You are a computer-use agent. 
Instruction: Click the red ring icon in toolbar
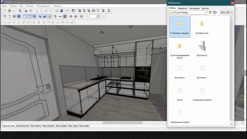click(81, 16)
